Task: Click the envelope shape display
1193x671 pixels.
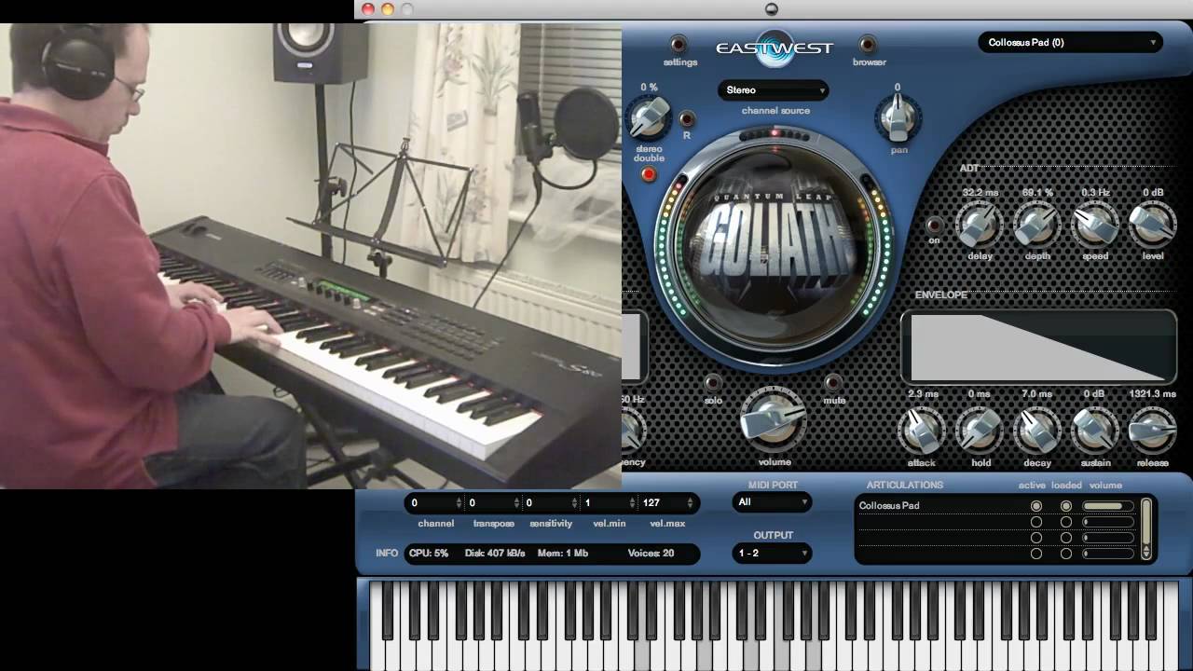Action: coord(1038,347)
